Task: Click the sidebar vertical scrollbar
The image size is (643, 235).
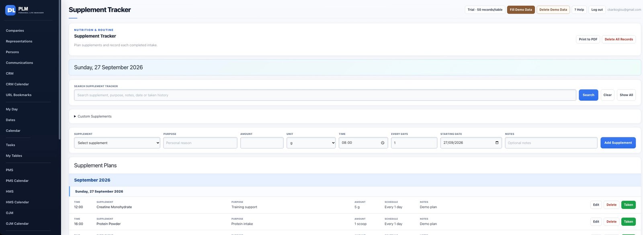Action: coord(59,70)
